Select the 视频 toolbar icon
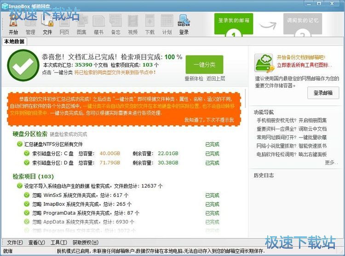The width and height of the screenshot is (345, 256). click(x=132, y=25)
